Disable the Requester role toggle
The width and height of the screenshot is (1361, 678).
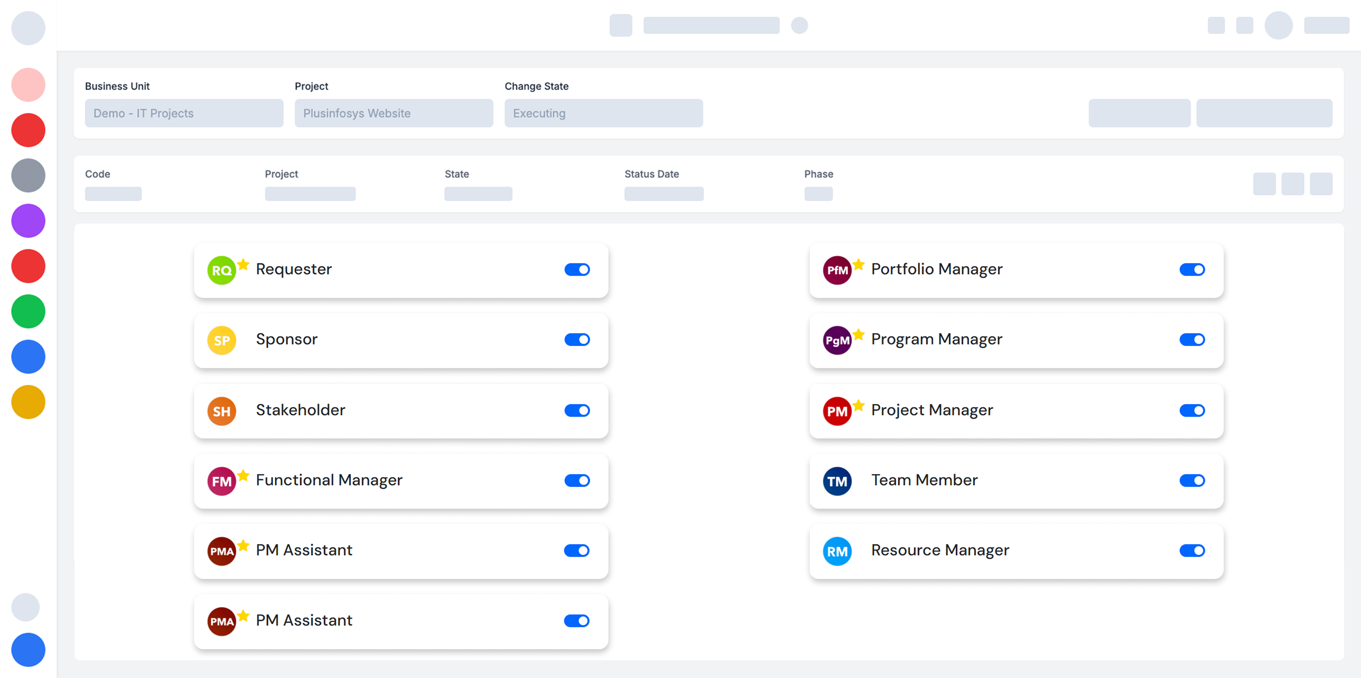(577, 270)
